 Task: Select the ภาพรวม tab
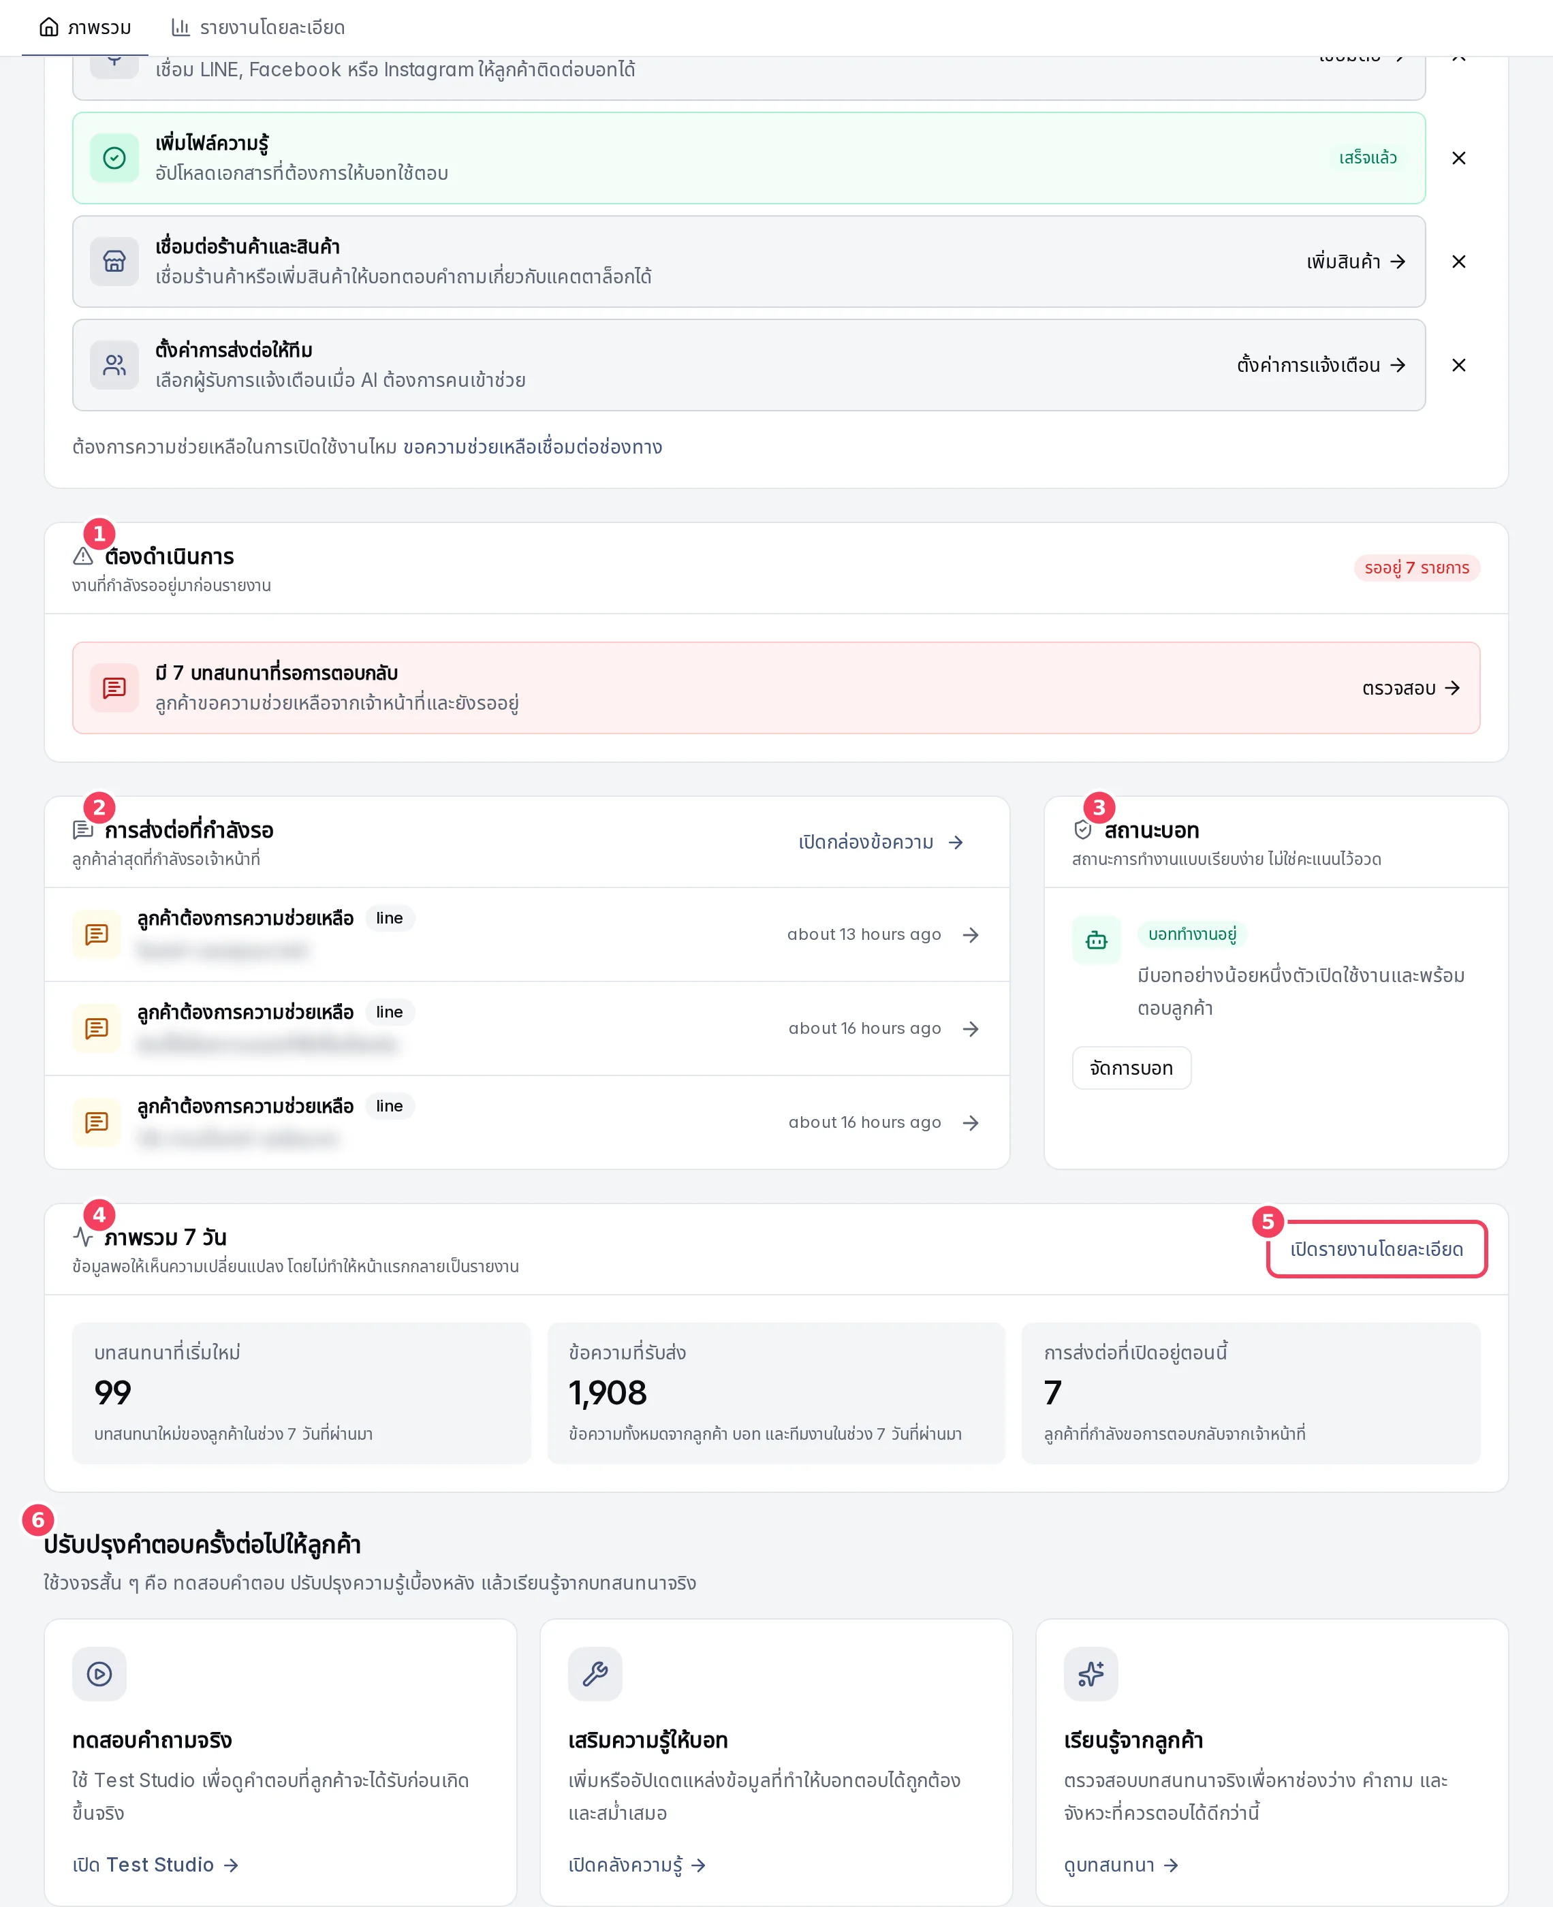(x=85, y=28)
